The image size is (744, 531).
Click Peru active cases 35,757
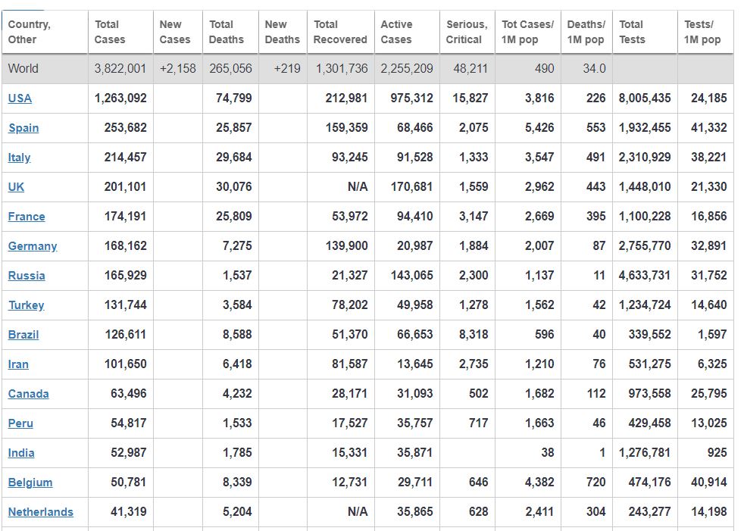click(x=415, y=423)
